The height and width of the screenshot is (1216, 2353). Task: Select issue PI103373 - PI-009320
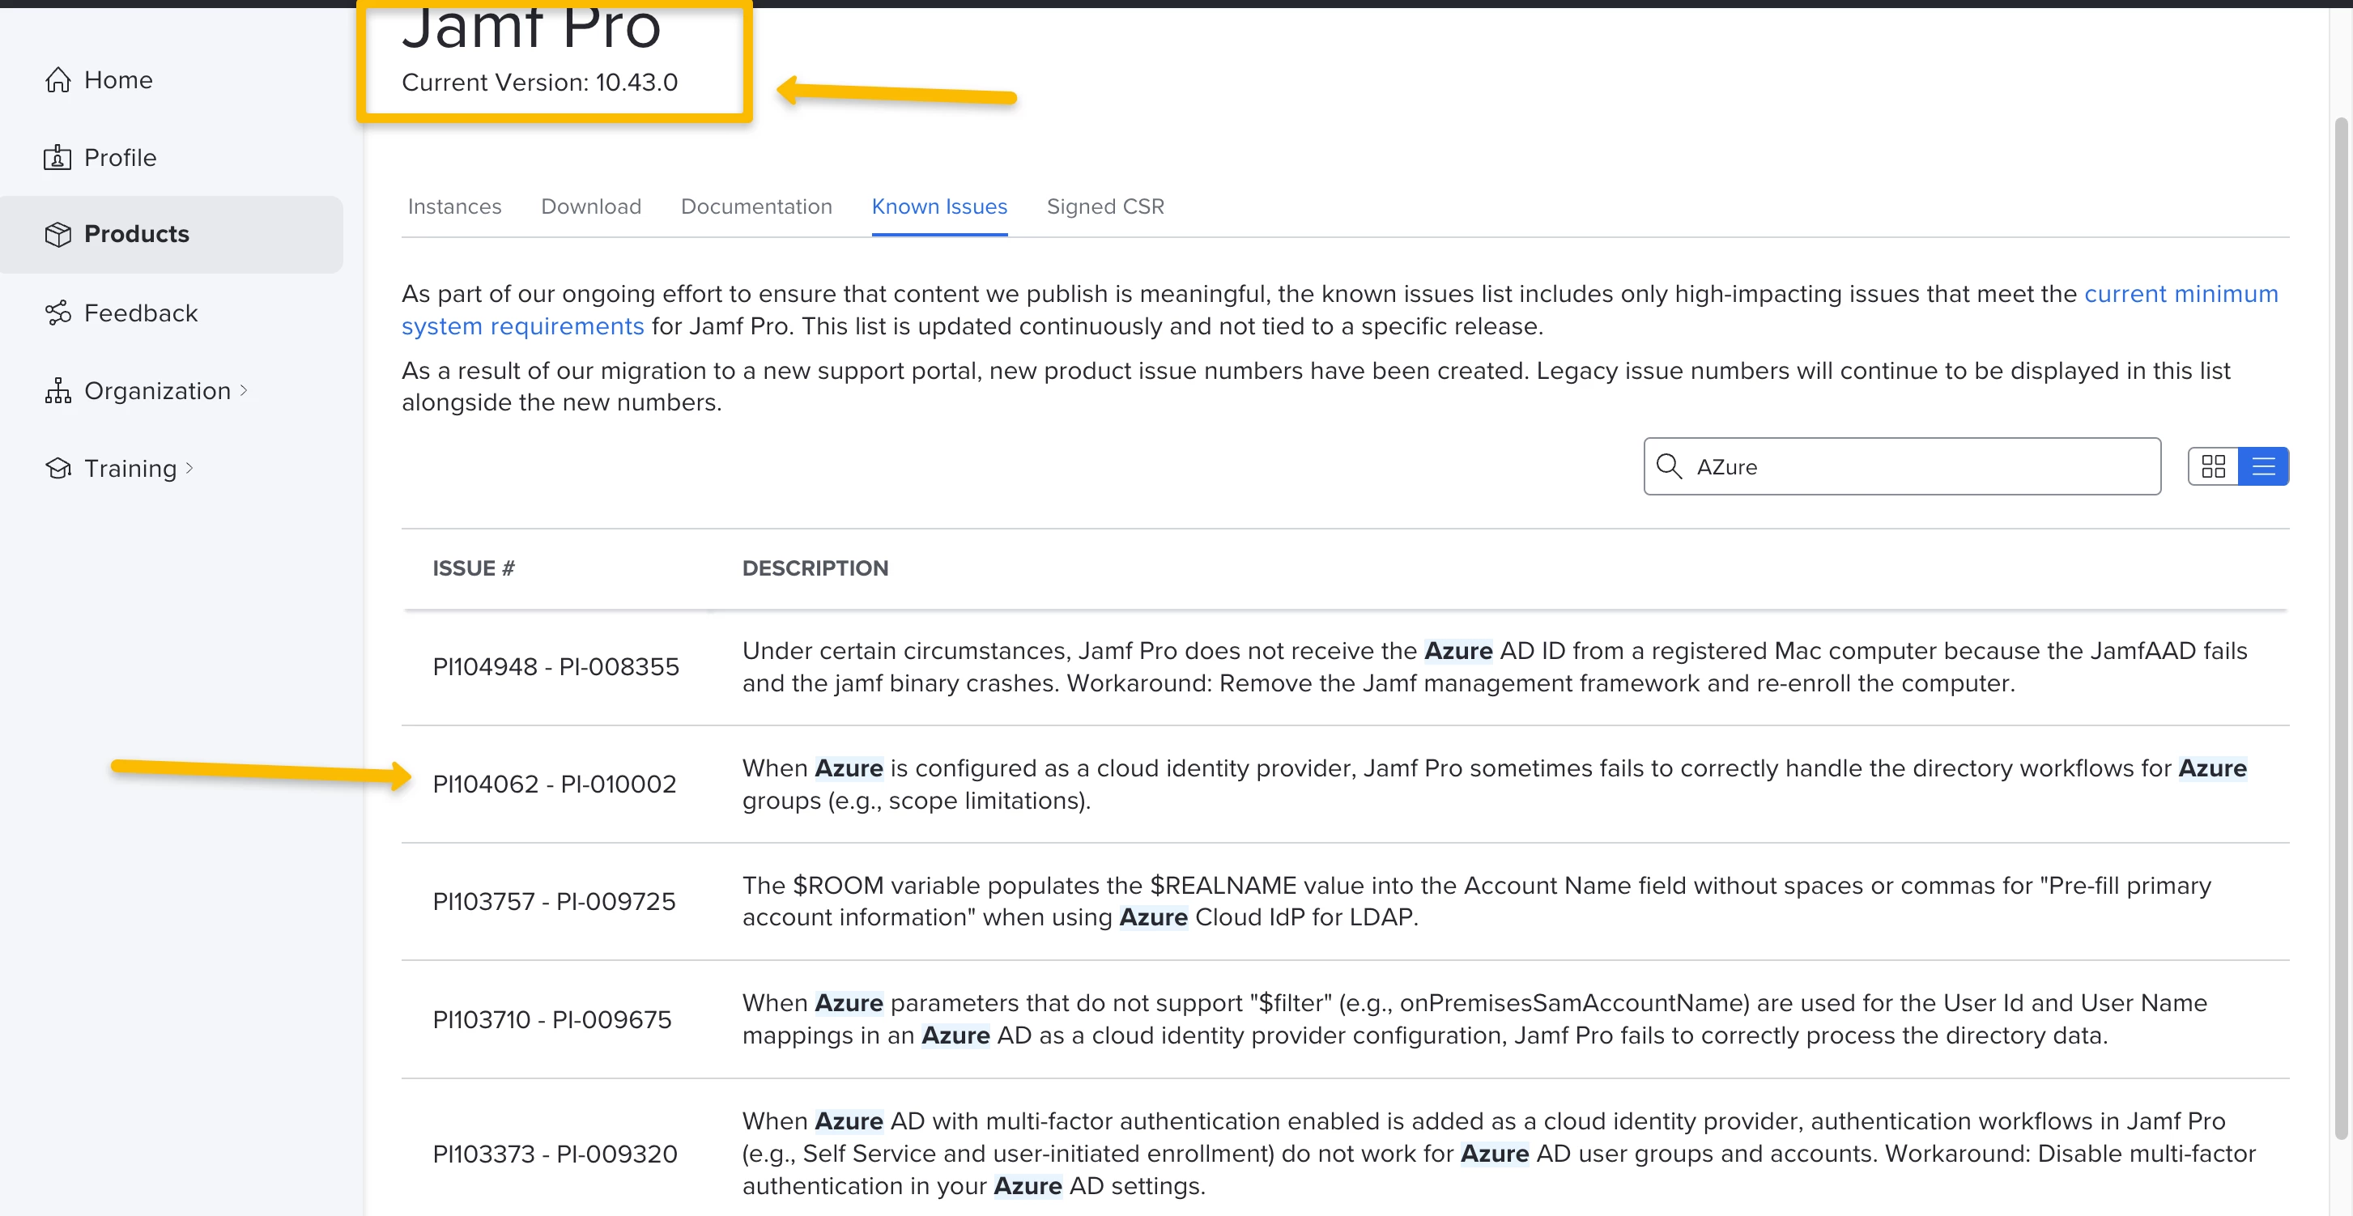point(555,1154)
